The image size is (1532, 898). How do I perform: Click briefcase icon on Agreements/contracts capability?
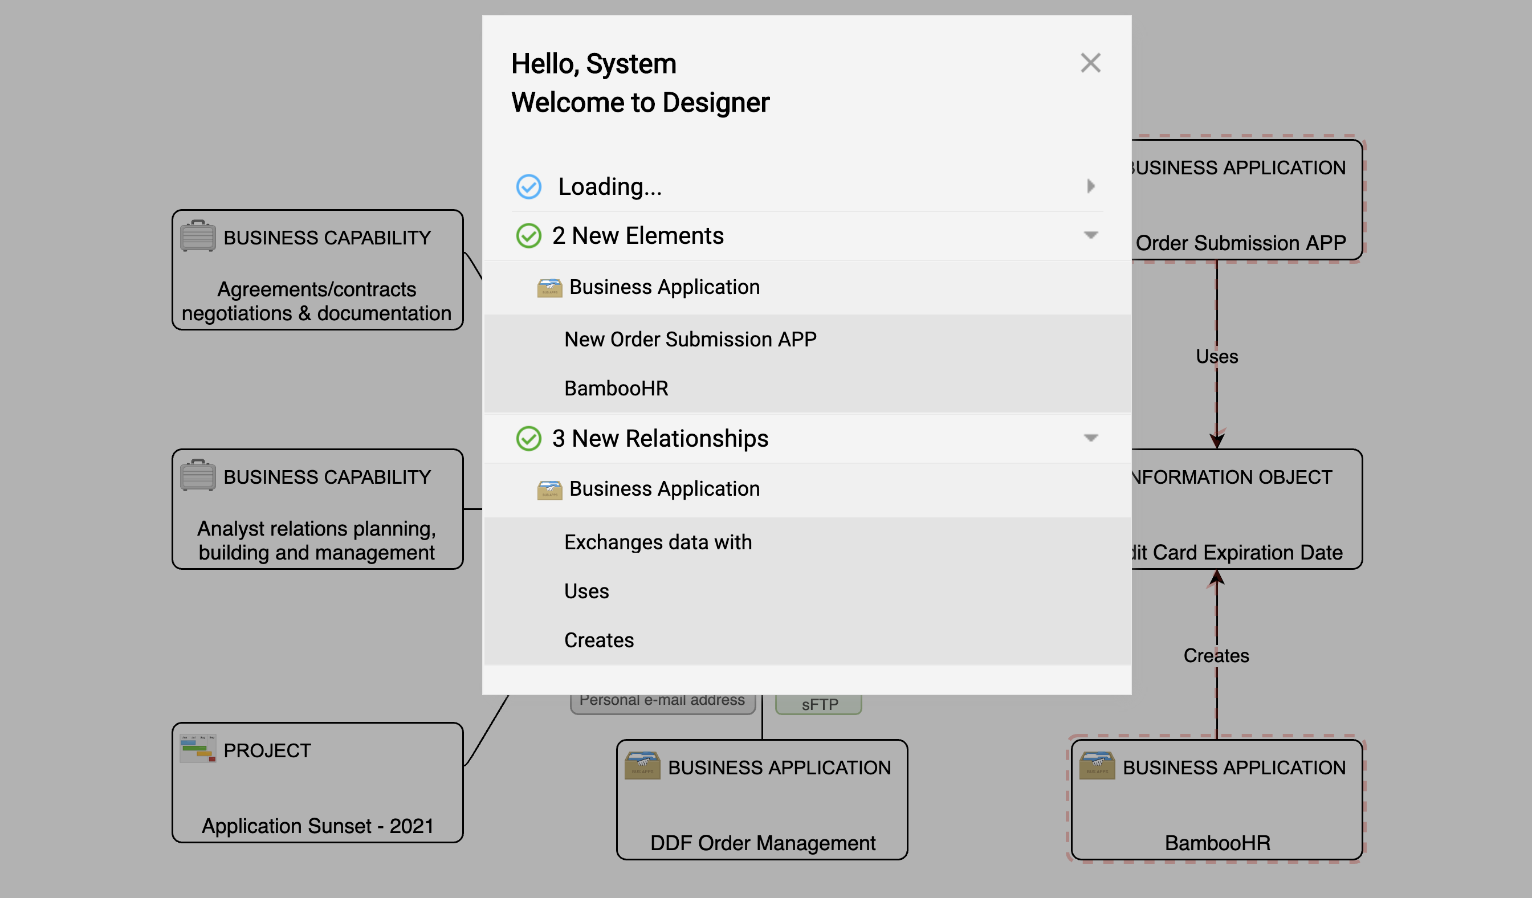(x=198, y=236)
